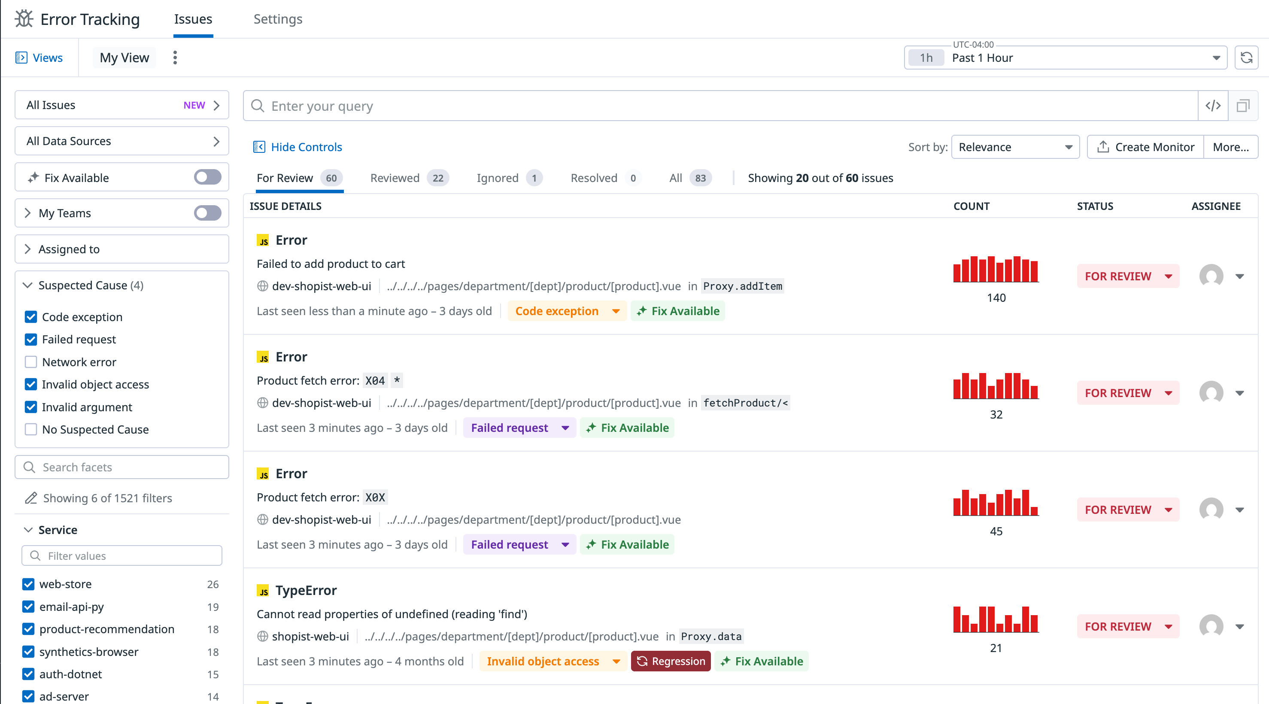
Task: Uncheck the email-api-py service checkbox
Action: coord(29,607)
